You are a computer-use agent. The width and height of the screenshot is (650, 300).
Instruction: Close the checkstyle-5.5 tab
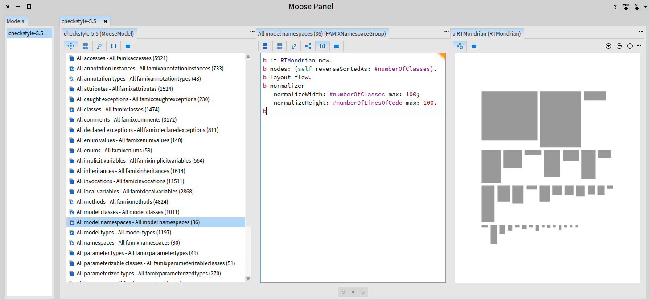click(105, 21)
